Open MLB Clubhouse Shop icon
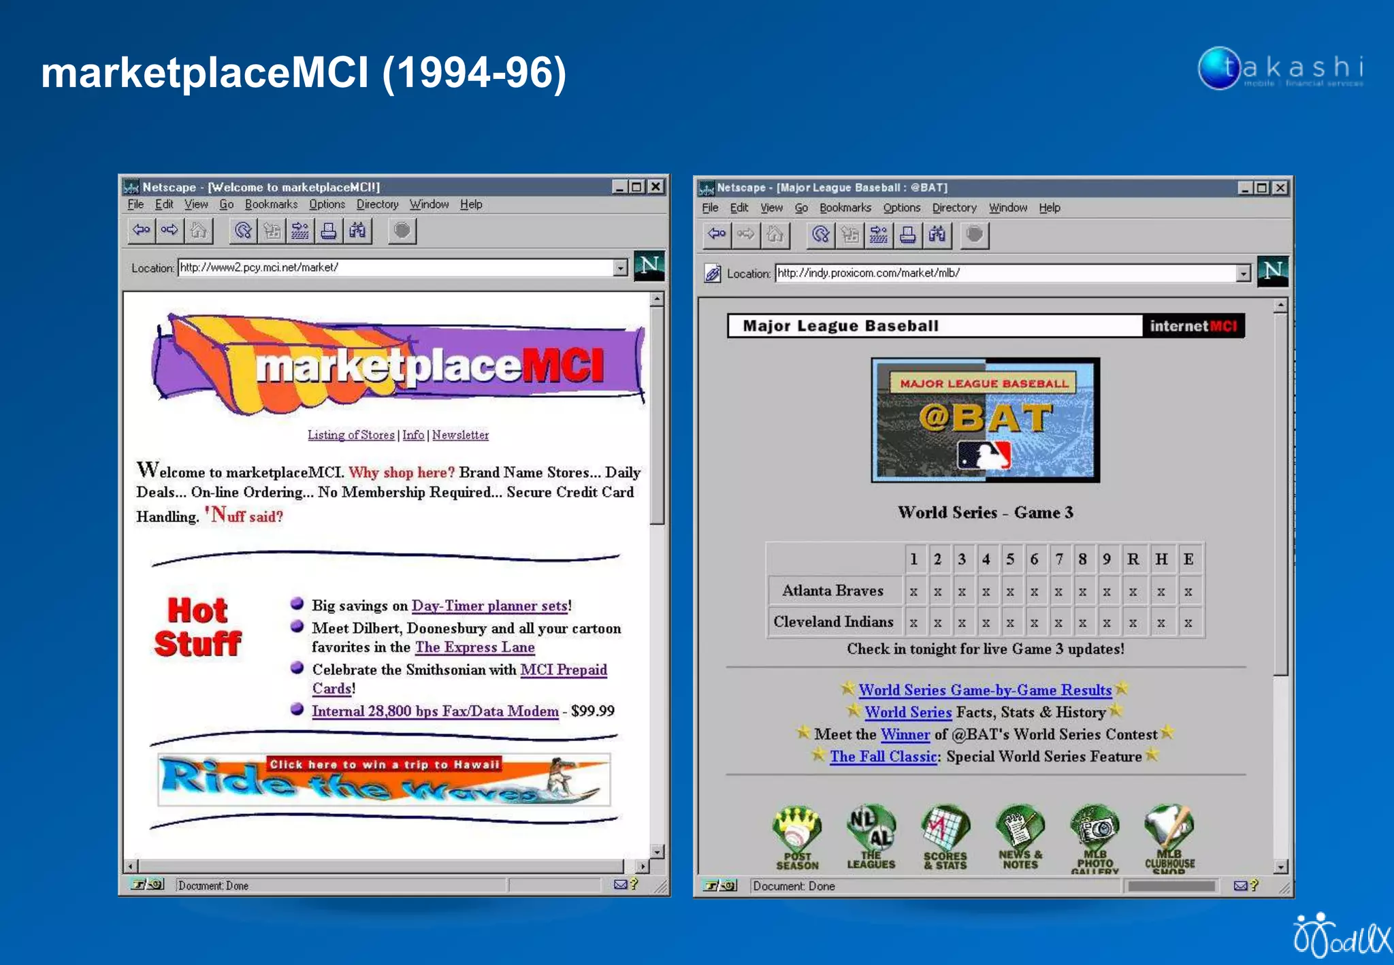Screen dimensions: 1394x965 (1169, 839)
